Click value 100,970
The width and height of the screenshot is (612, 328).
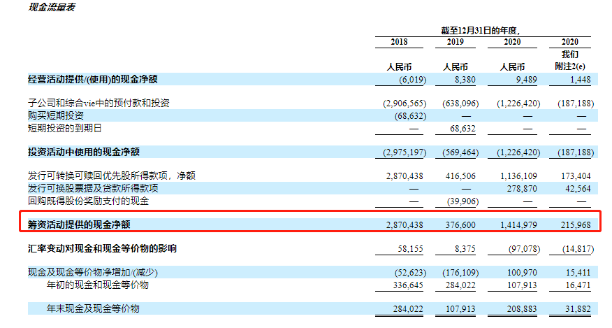(x=522, y=273)
